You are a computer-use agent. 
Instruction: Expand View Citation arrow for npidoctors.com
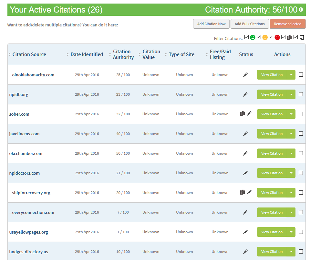click(291, 173)
